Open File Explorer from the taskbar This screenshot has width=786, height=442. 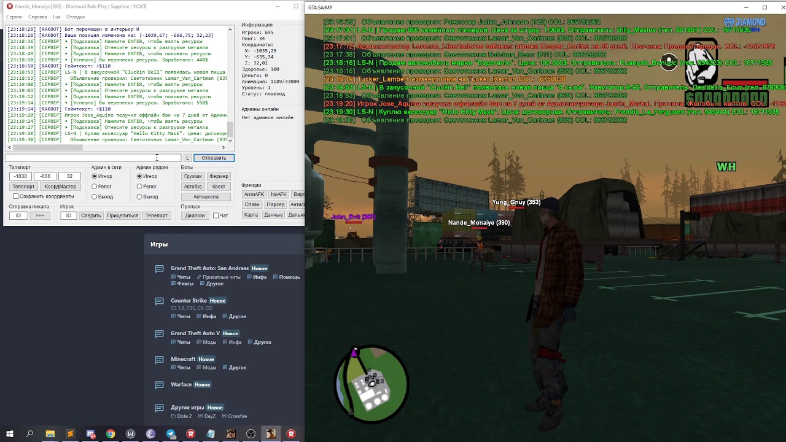point(50,434)
